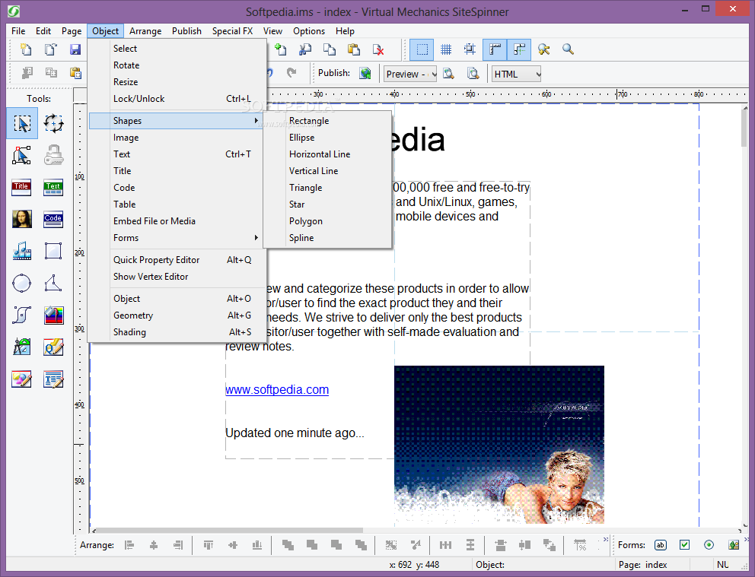Toggle the guides display button
Screen dimensions: 755x577
point(519,49)
